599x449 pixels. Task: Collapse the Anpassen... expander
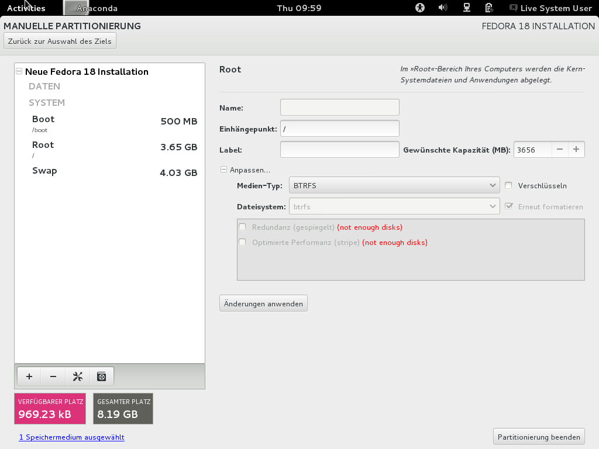tap(223, 170)
